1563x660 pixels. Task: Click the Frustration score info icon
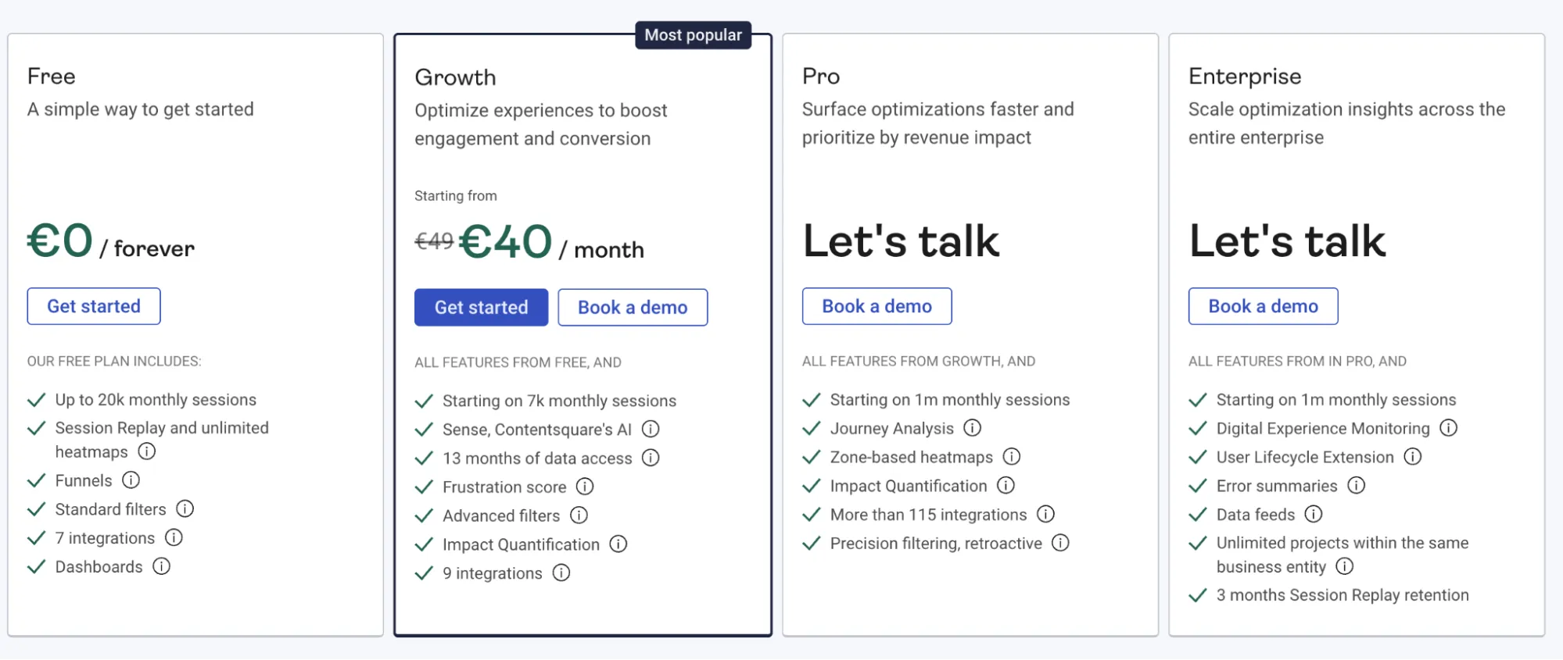[x=585, y=487]
